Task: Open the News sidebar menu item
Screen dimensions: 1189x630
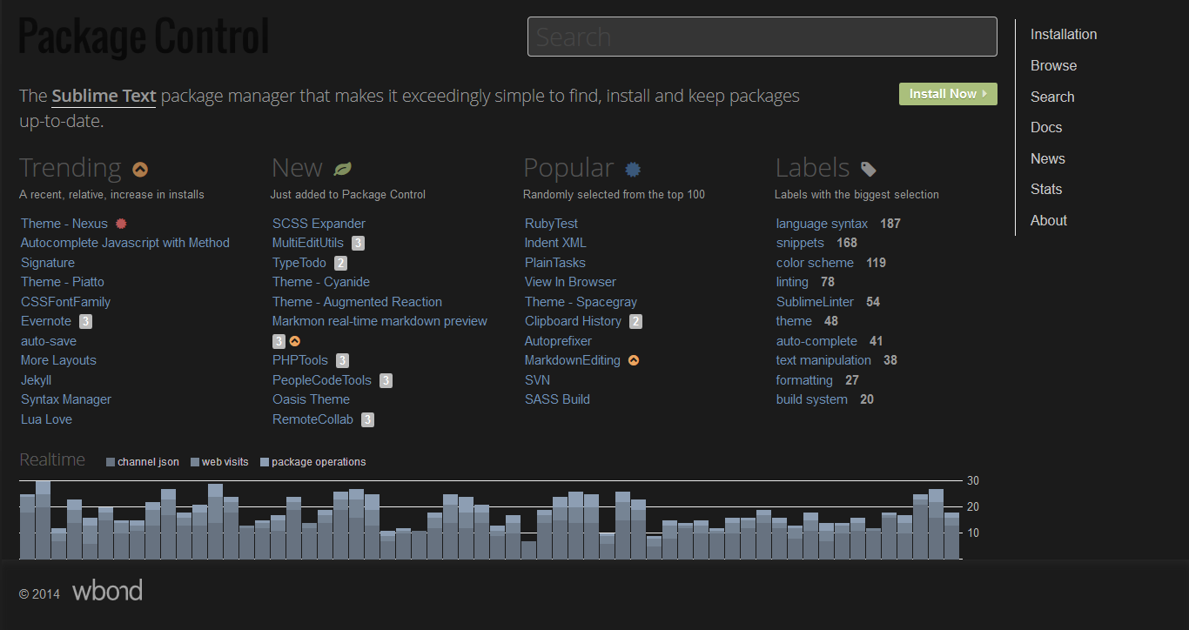Action: coord(1048,159)
